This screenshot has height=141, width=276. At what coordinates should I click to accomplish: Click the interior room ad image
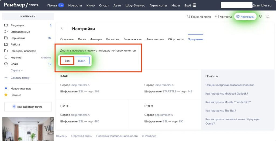[x=28, y=129]
